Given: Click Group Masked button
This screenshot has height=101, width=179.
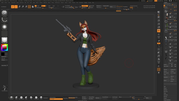Looking at the screenshot, I should point(107,97).
